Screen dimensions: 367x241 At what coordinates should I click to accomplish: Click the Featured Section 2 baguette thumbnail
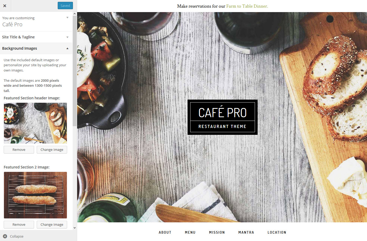tap(35, 195)
